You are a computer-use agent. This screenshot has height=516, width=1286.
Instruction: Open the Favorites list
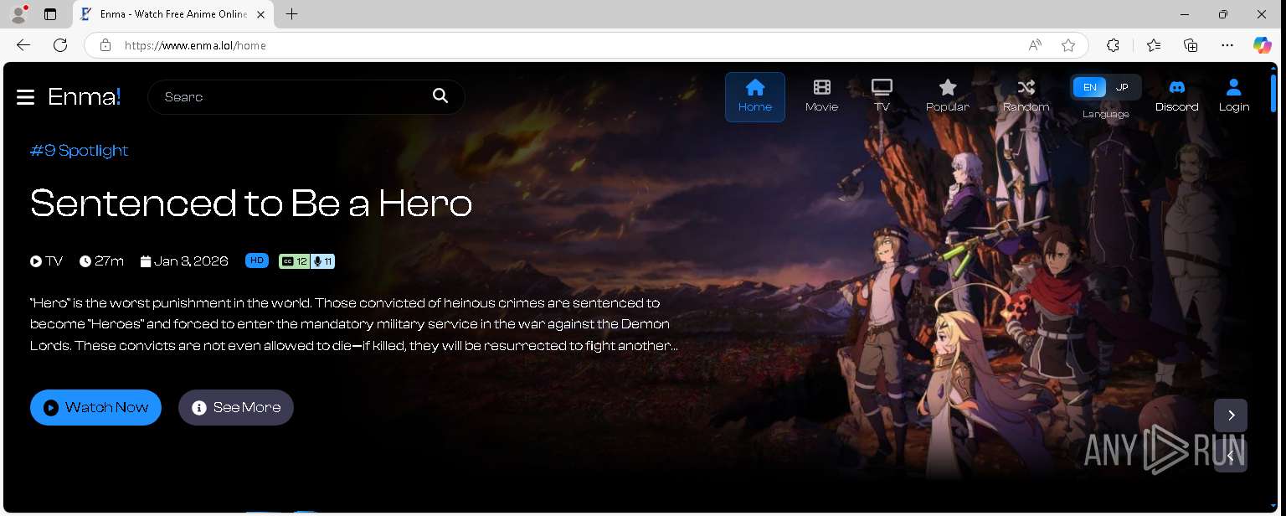point(1154,45)
